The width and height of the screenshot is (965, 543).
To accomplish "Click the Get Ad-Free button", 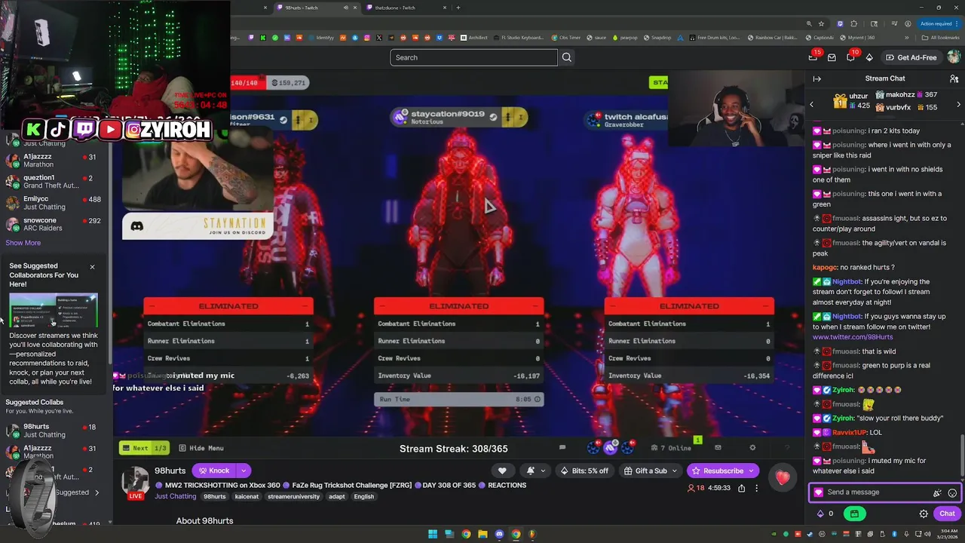I will (x=911, y=57).
